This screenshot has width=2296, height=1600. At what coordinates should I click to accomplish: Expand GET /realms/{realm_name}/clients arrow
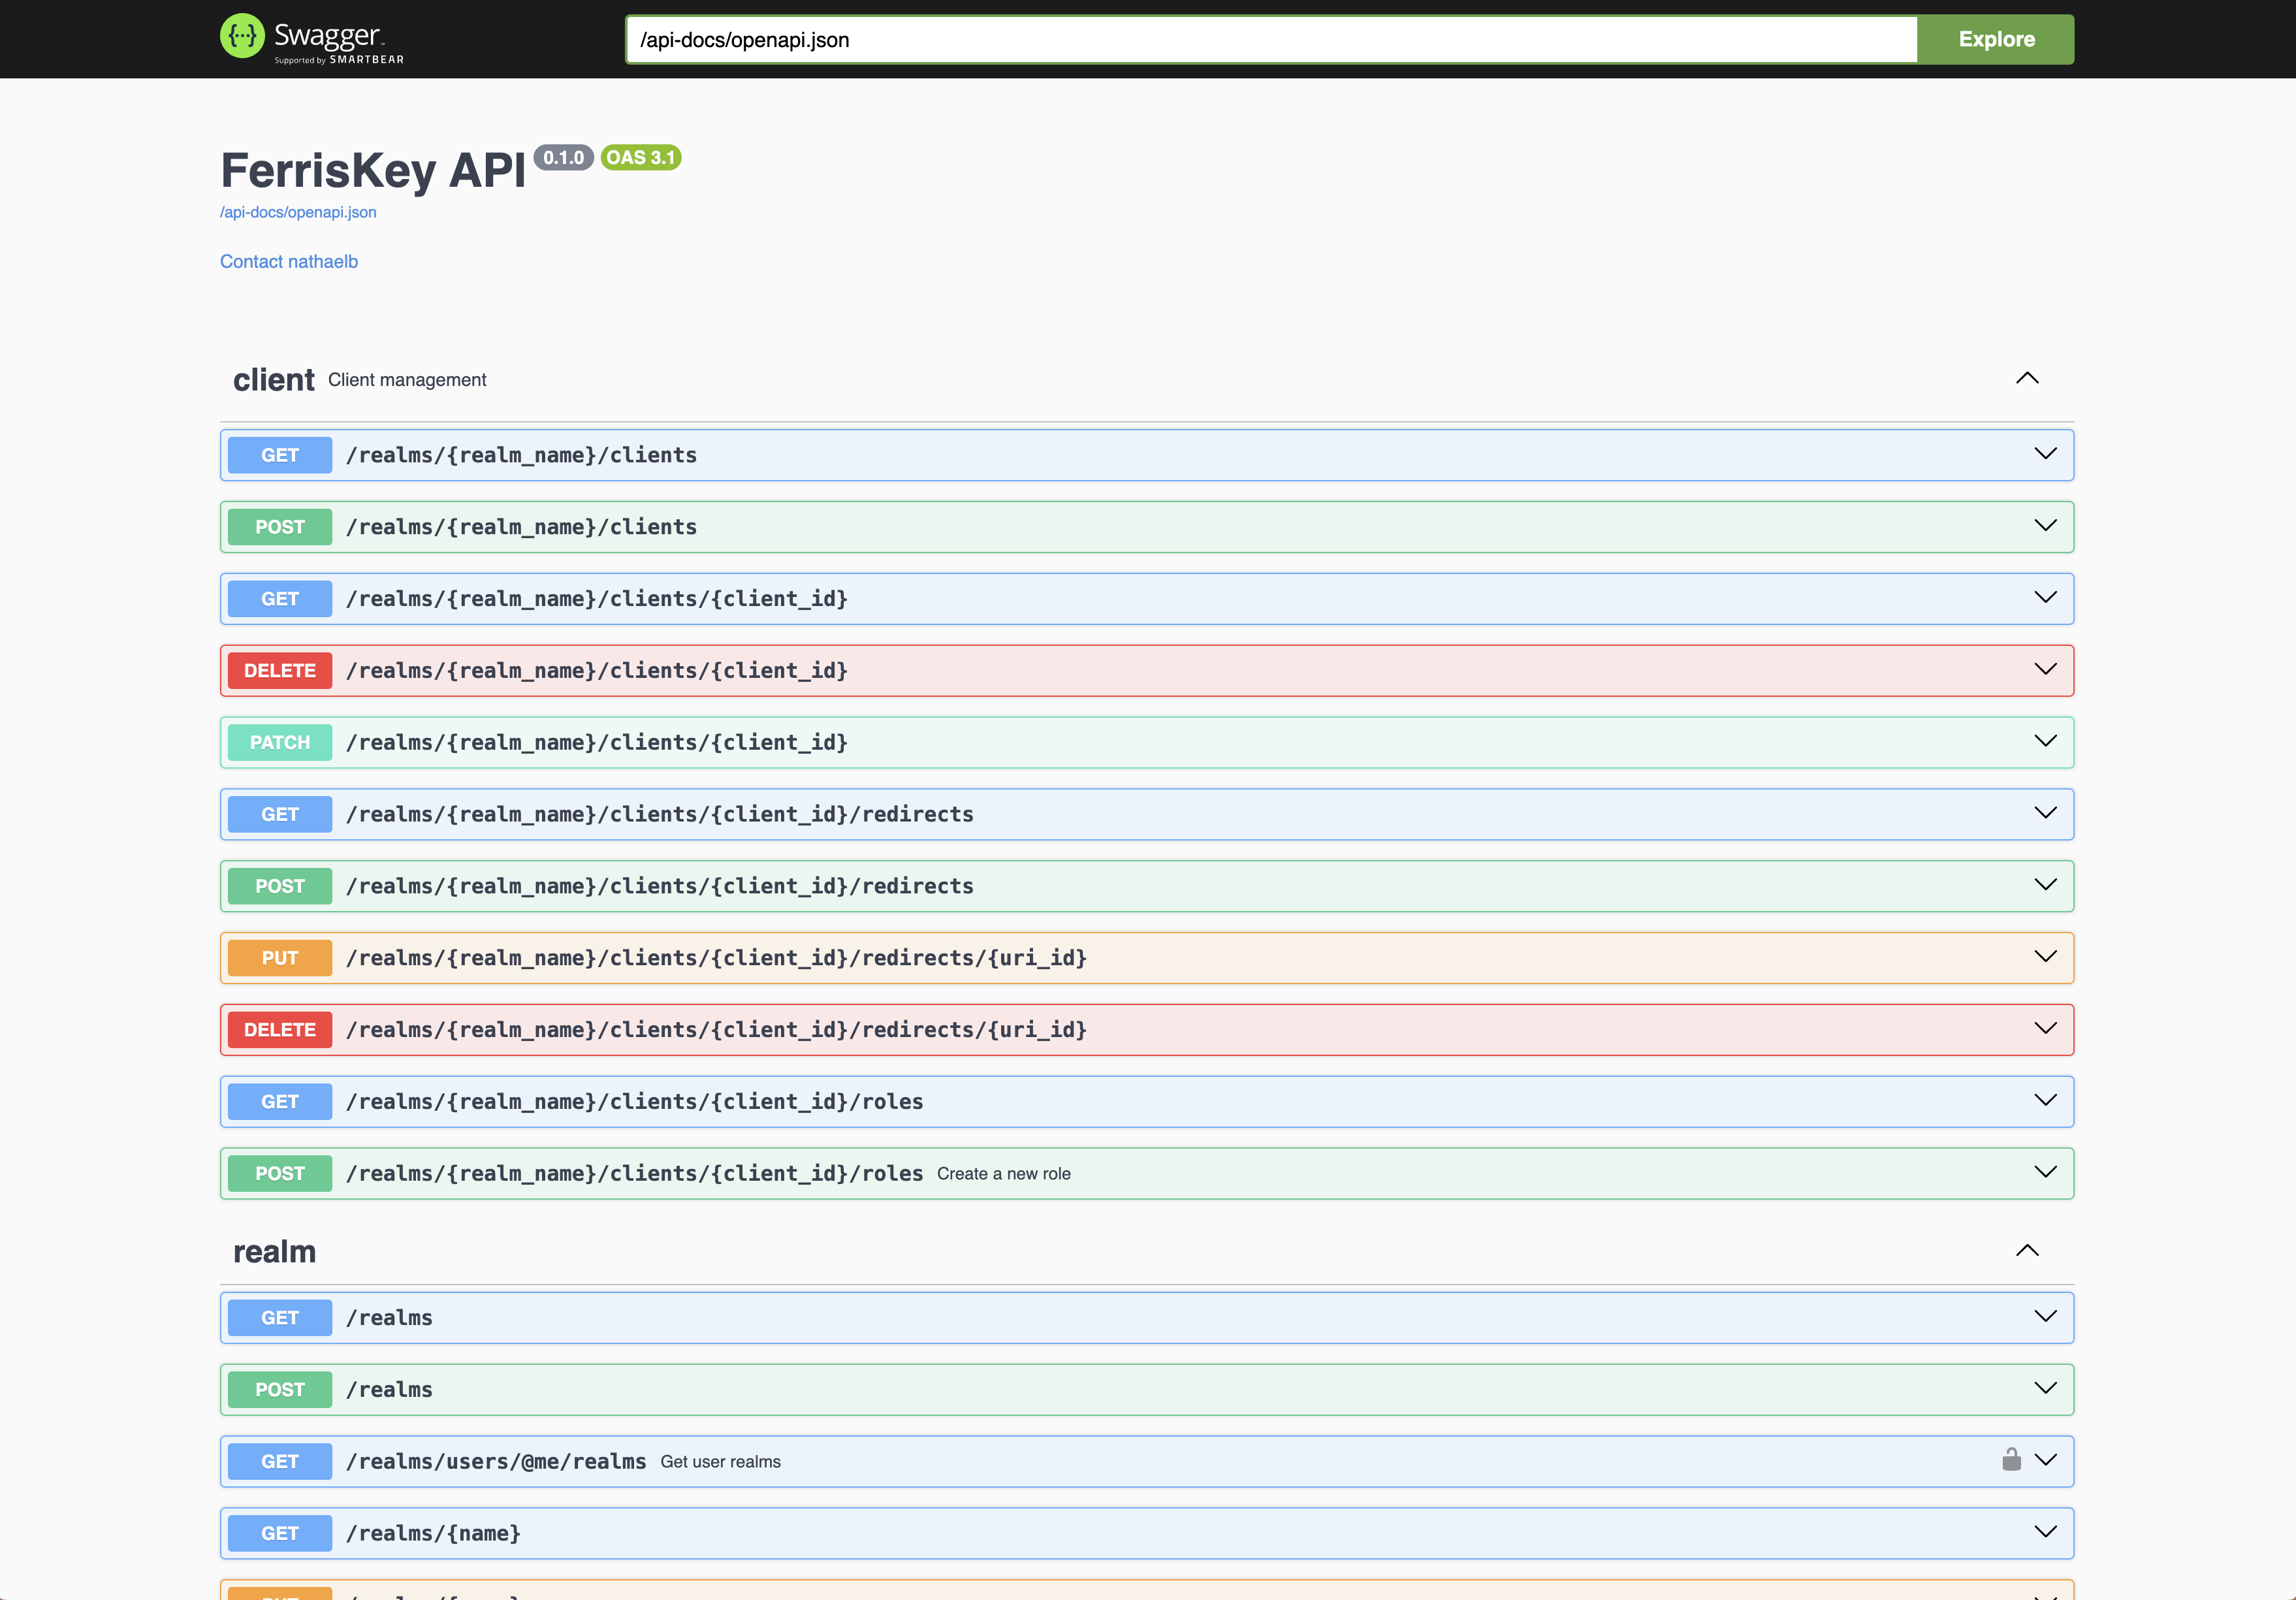(x=2045, y=454)
